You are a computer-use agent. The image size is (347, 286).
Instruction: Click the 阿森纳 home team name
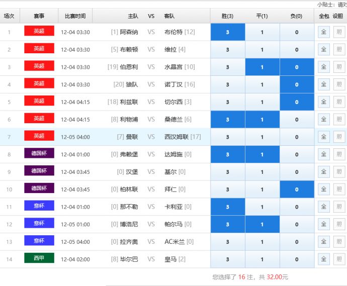click(x=129, y=32)
